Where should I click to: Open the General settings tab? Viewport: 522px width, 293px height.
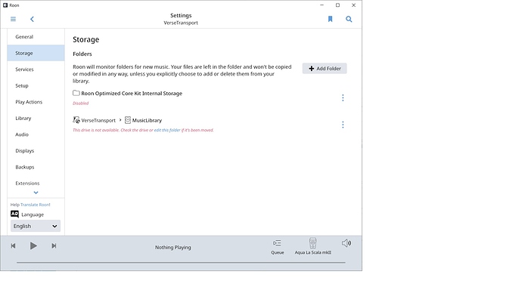click(x=36, y=36)
